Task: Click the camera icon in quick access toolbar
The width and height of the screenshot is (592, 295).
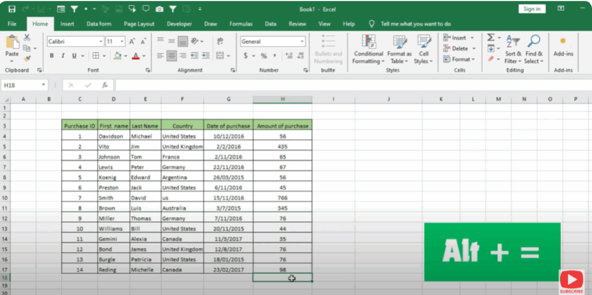Action: 159,9
